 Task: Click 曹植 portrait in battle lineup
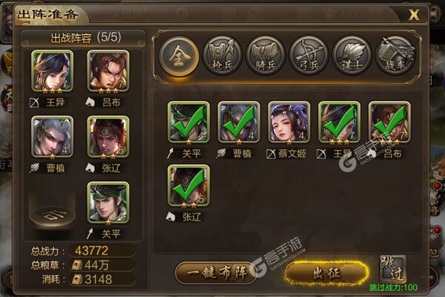(x=52, y=137)
